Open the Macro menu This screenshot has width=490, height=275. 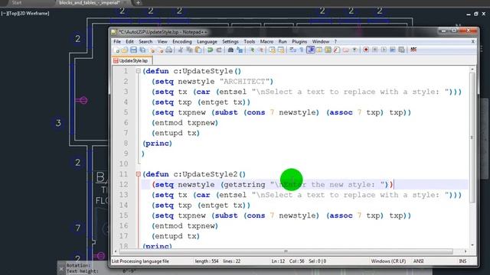tap(266, 41)
